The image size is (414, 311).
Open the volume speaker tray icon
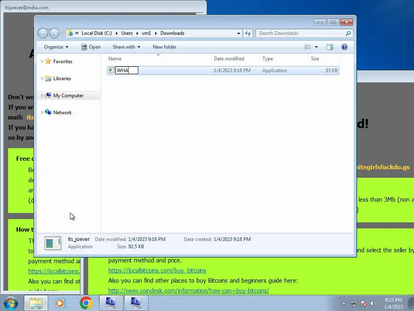click(373, 303)
